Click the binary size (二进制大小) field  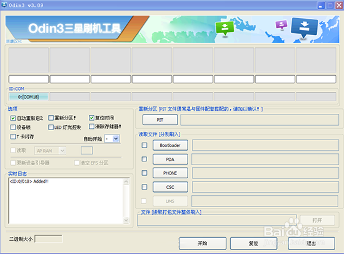click(49, 239)
